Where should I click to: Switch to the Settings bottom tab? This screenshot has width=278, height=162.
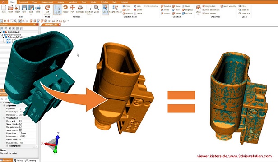(x=19, y=160)
